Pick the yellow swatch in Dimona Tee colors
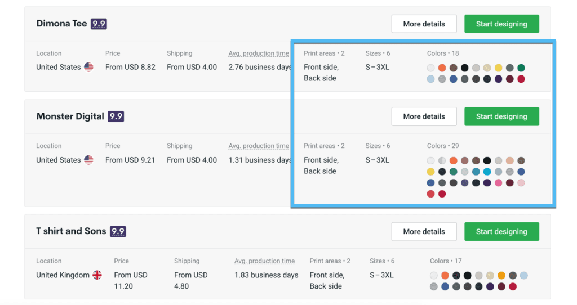 [498, 68]
